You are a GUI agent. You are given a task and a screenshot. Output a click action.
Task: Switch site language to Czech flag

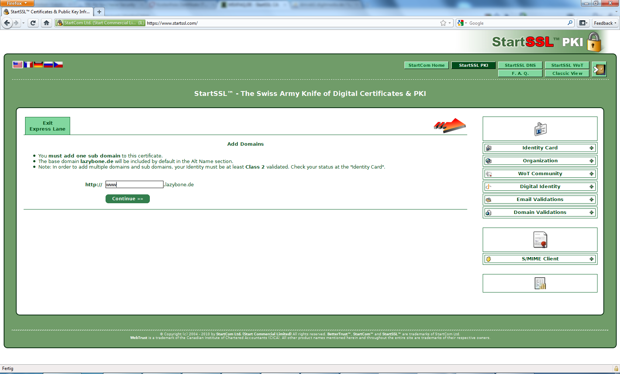58,65
